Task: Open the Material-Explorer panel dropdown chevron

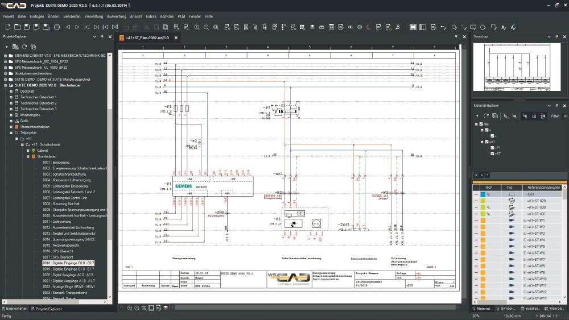Action: click(x=549, y=106)
